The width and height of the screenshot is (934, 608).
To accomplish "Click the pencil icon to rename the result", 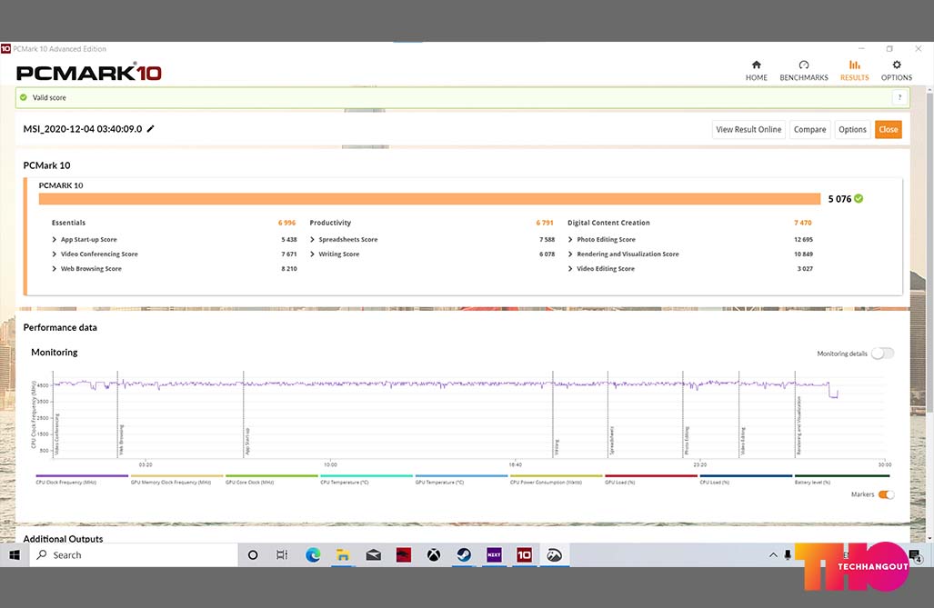I will (x=151, y=129).
